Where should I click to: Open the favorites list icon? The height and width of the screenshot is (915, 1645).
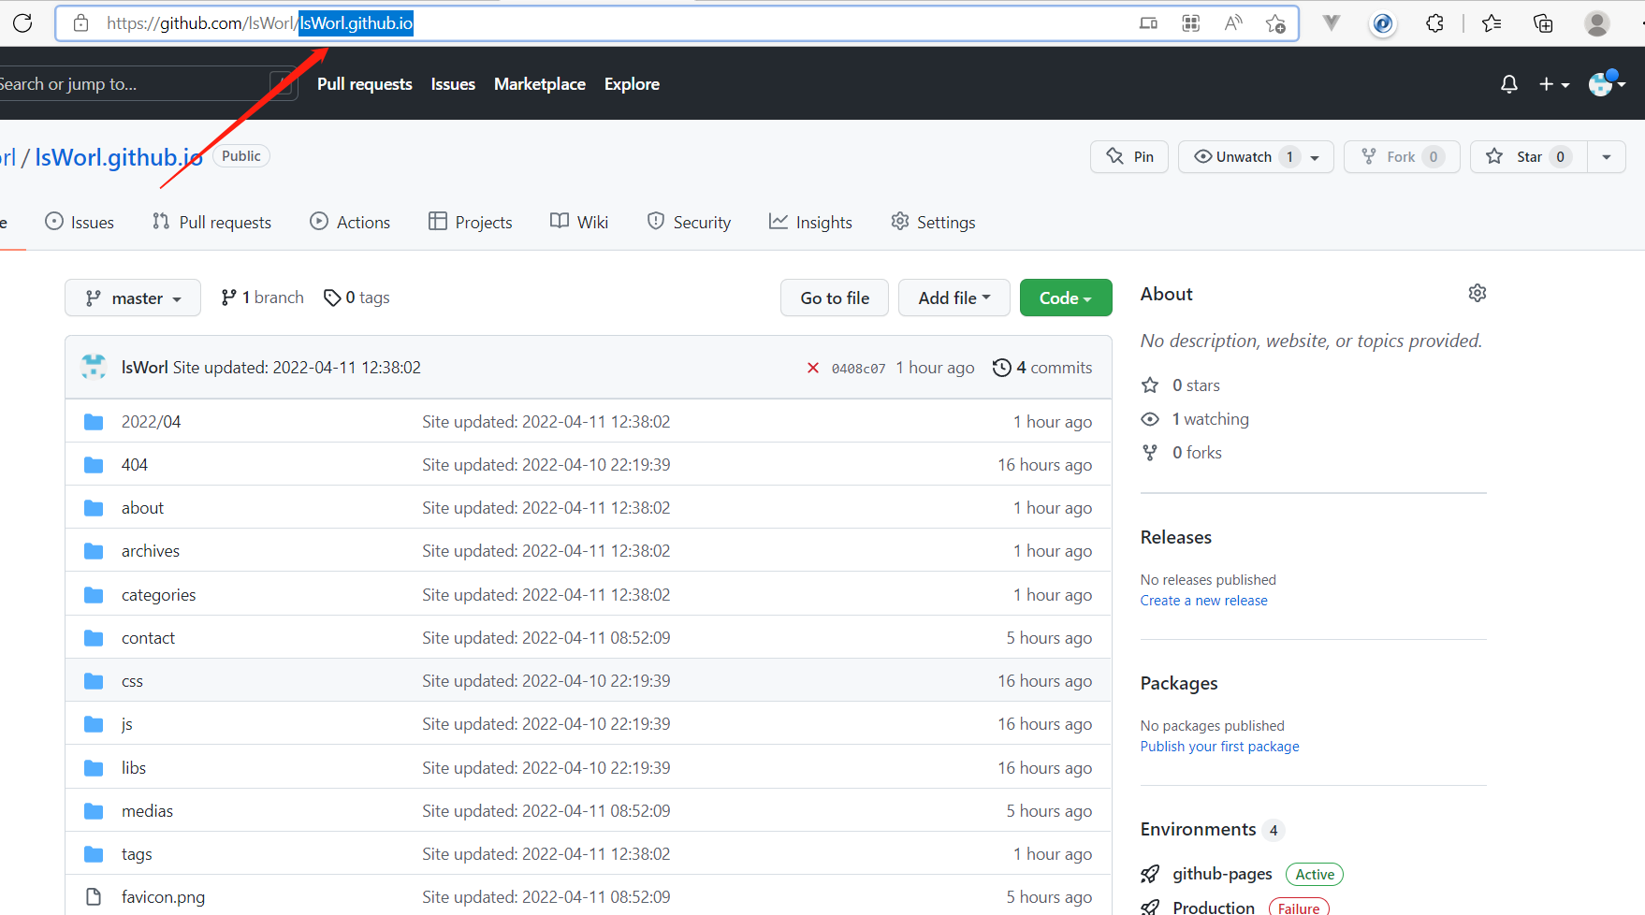coord(1492,23)
